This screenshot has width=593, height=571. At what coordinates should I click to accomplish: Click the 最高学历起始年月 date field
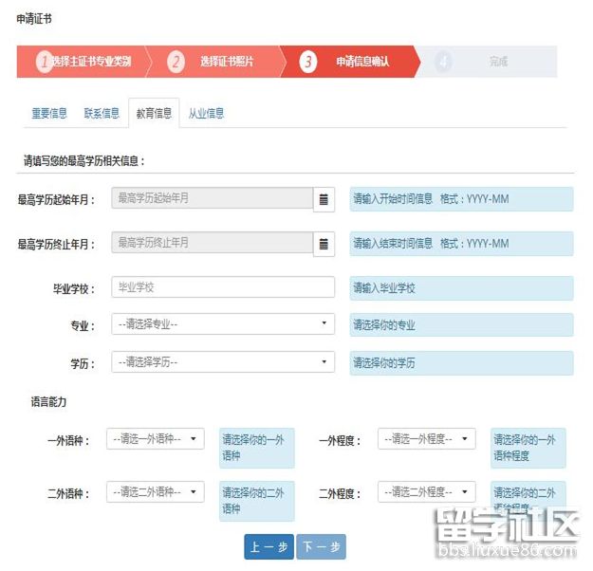(x=212, y=198)
